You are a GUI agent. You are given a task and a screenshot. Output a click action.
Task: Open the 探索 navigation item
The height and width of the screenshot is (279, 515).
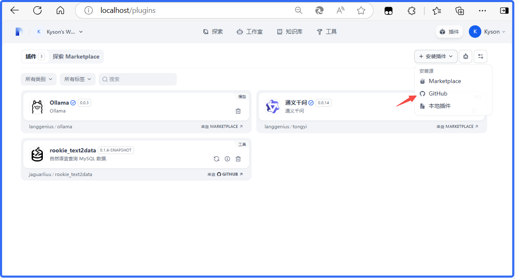[x=213, y=32]
